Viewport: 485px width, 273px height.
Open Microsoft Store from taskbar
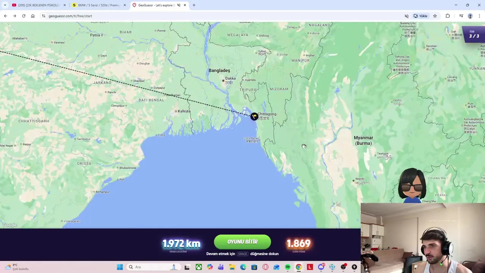tap(254, 267)
